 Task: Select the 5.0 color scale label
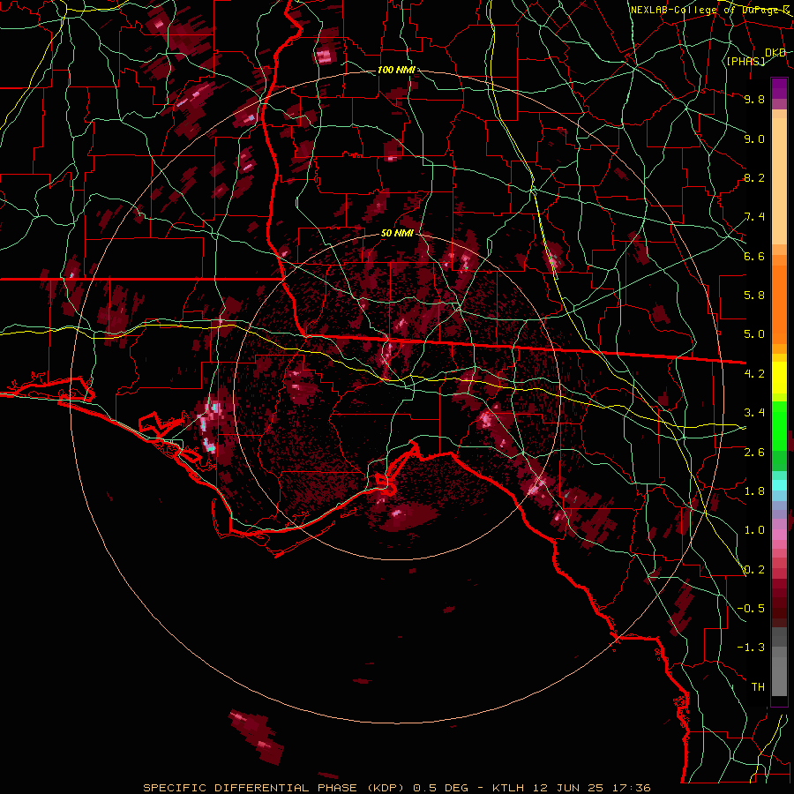[x=754, y=334]
